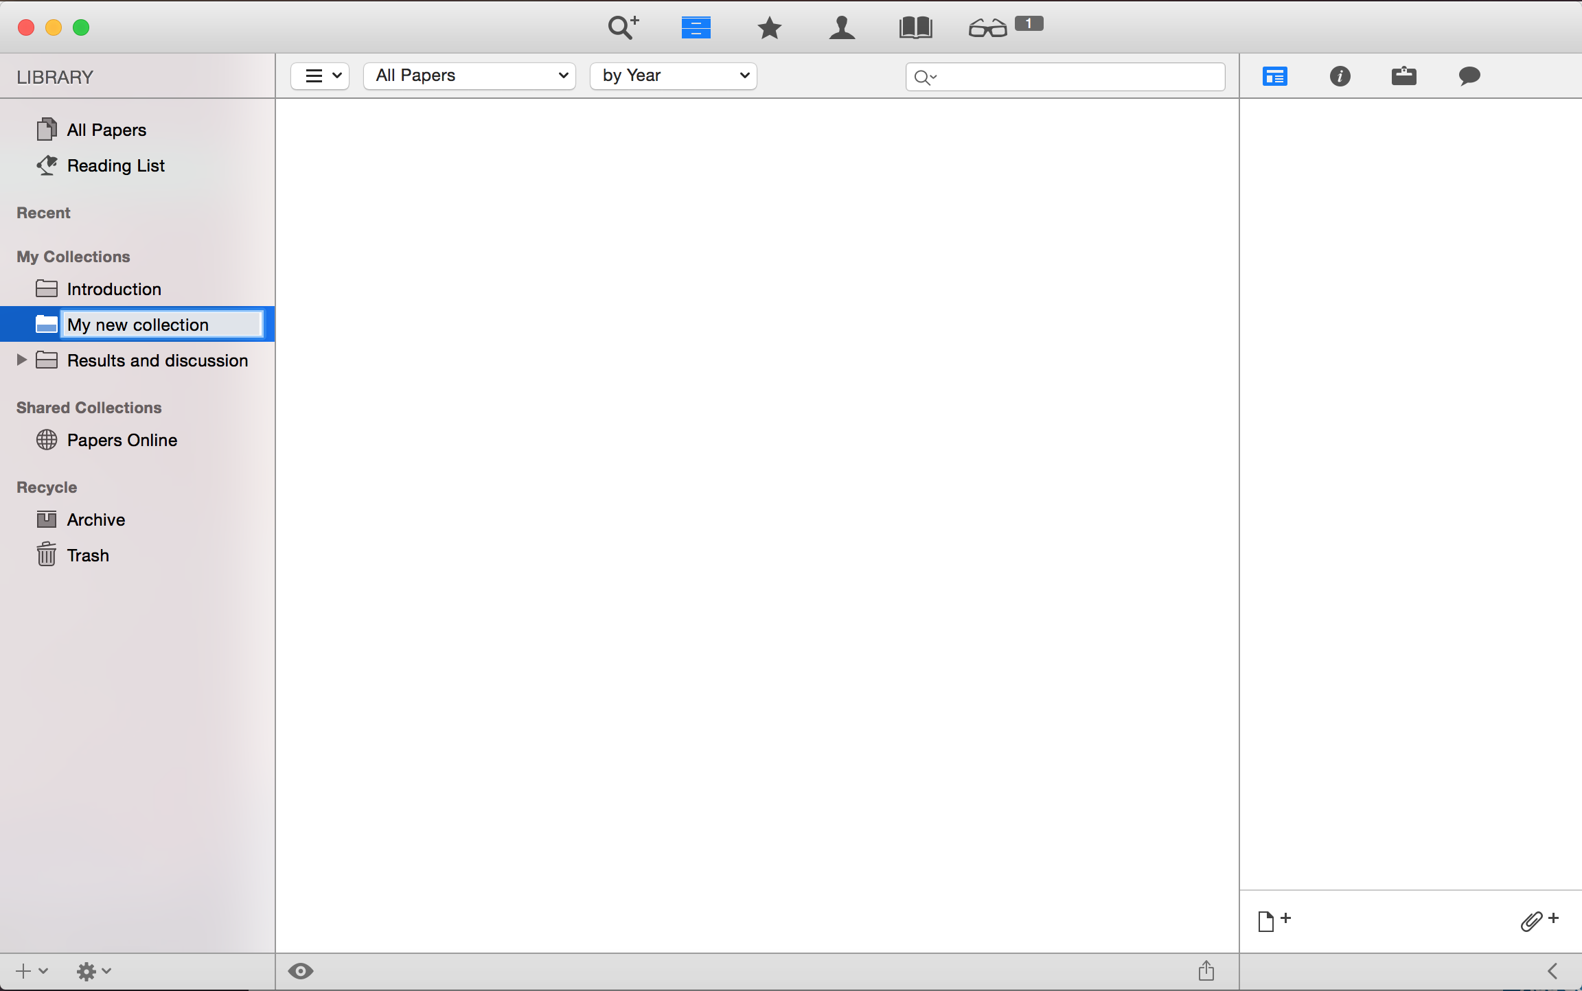Show the Activity toolbox inspector tab icon
The image size is (1582, 991).
click(1403, 75)
